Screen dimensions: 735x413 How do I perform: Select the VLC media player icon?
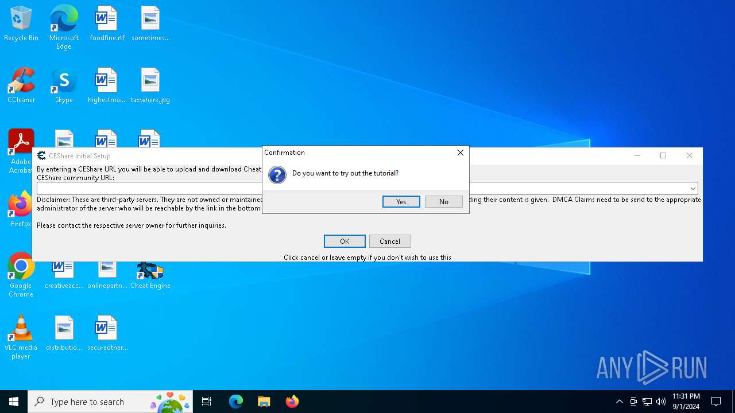click(21, 337)
